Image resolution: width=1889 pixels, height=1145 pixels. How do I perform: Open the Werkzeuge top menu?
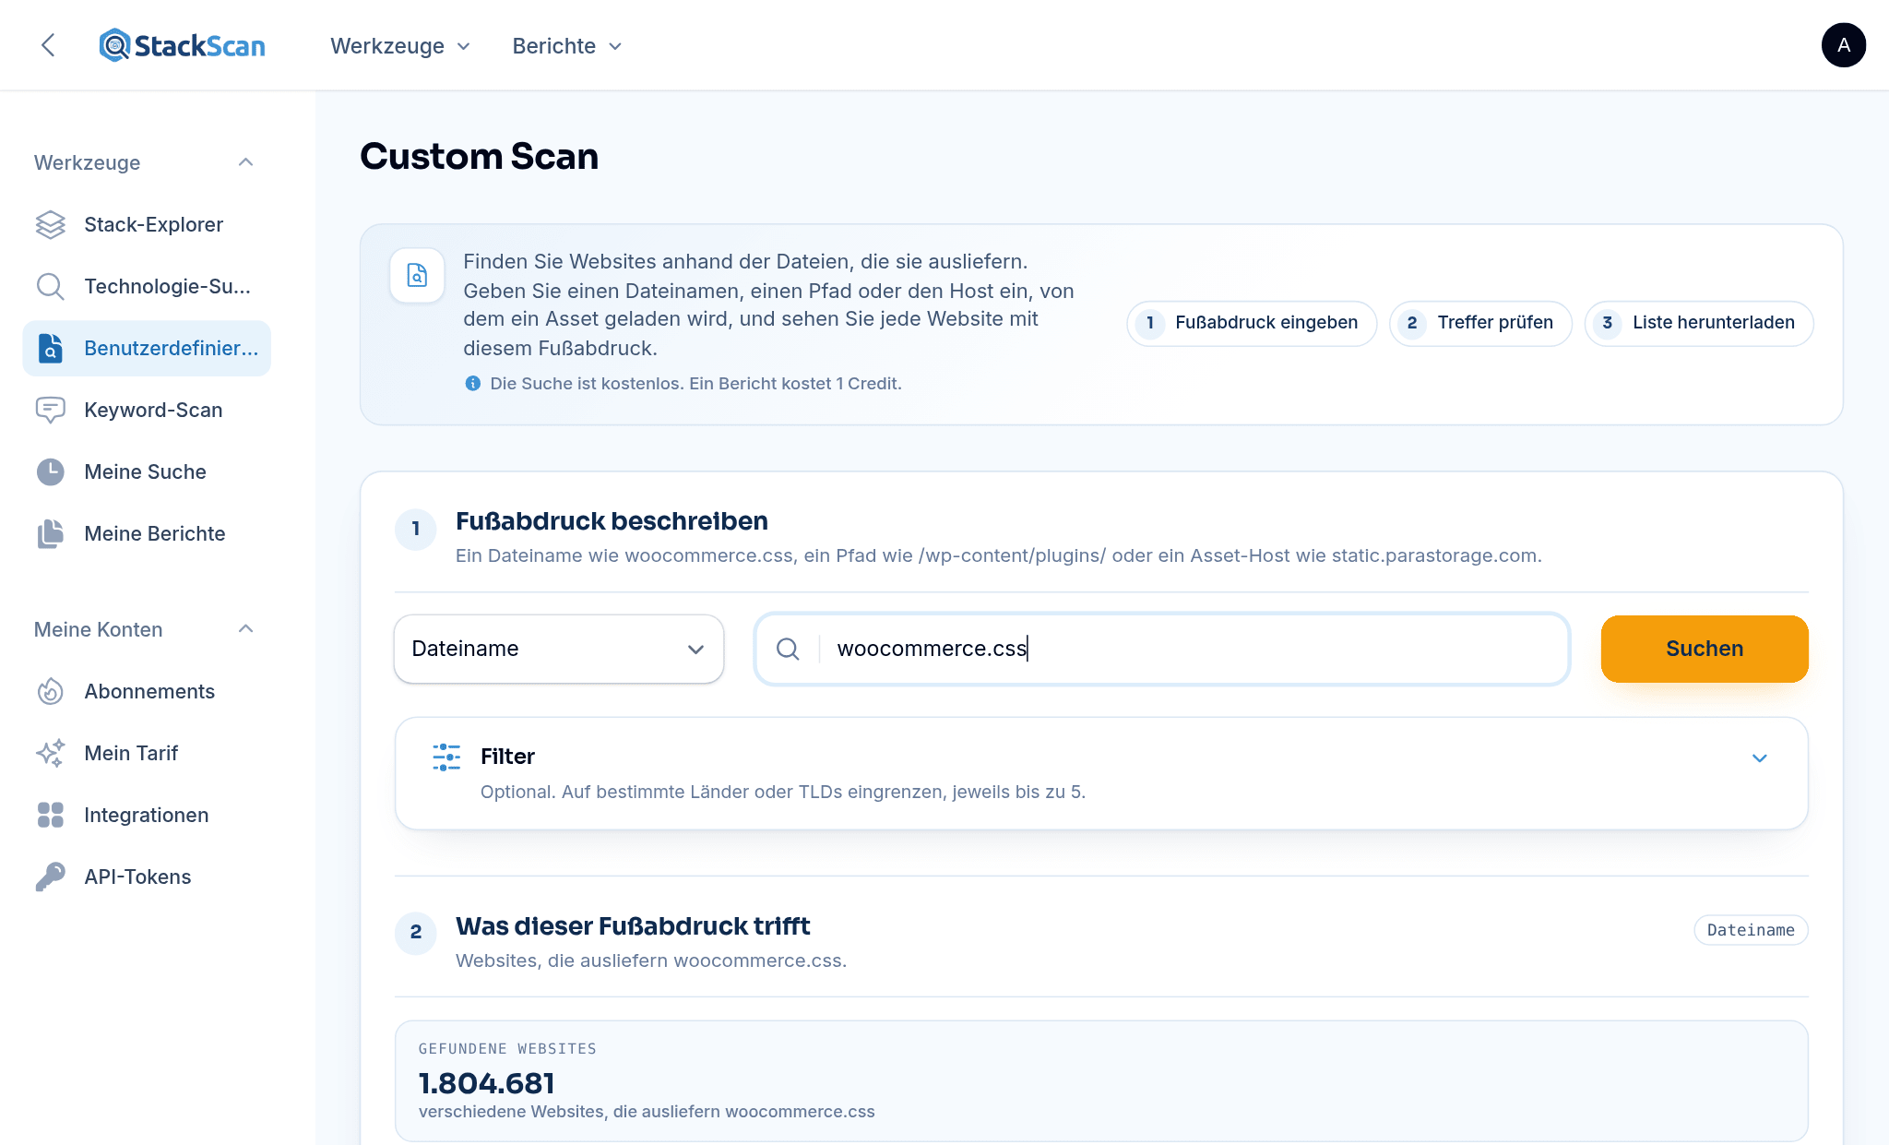pyautogui.click(x=400, y=46)
